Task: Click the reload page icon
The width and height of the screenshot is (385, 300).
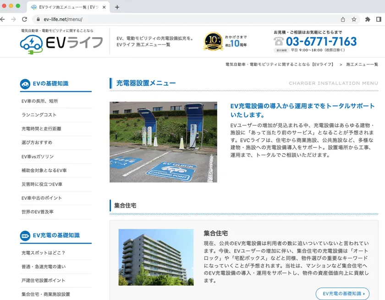Action: coord(24,19)
